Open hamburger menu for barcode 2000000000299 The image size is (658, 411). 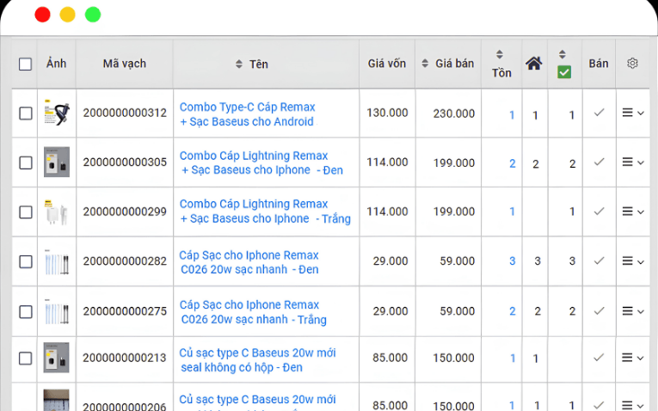(x=627, y=212)
